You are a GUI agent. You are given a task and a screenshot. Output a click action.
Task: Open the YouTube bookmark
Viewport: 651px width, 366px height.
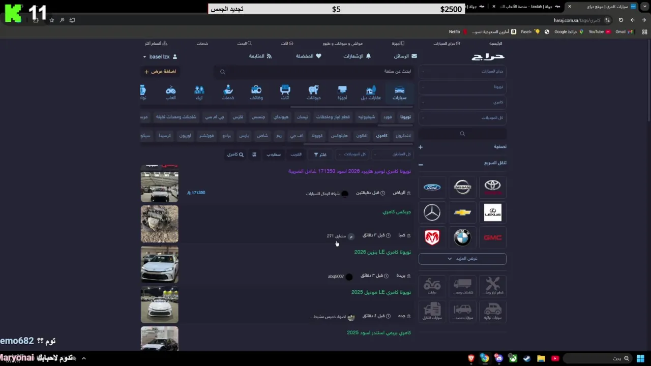click(600, 32)
